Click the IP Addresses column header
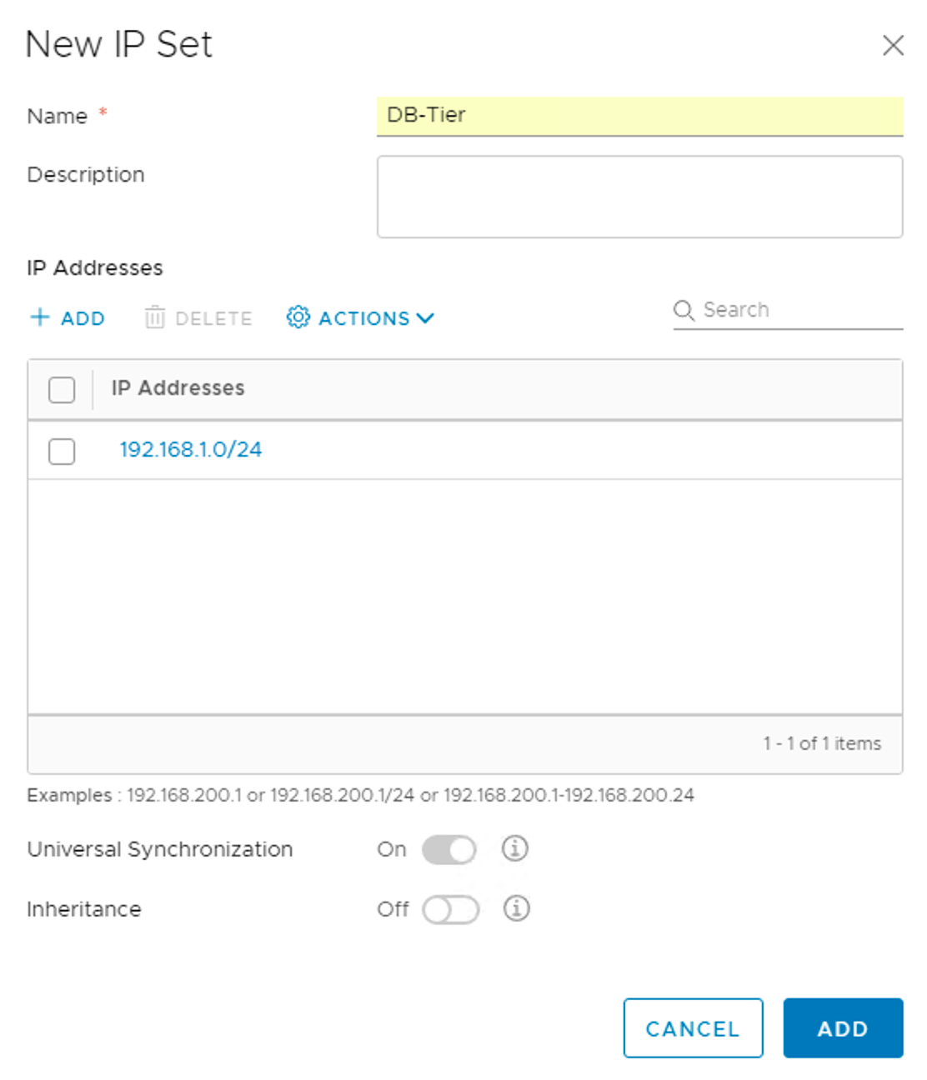Screen dimensions: 927x1080 178,388
